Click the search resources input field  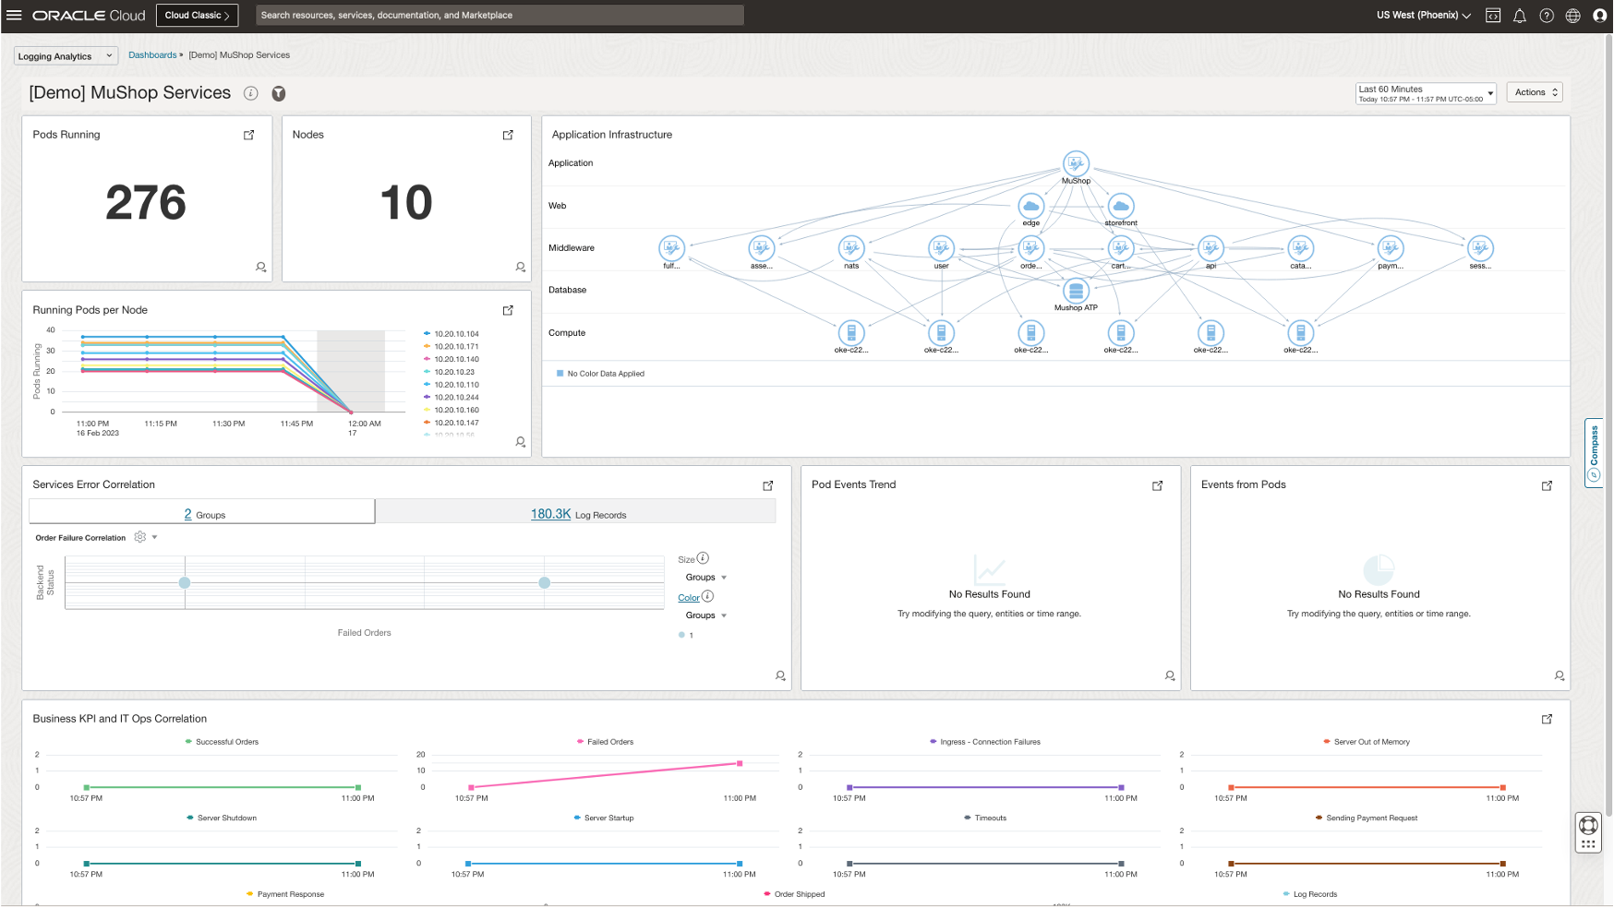point(500,15)
